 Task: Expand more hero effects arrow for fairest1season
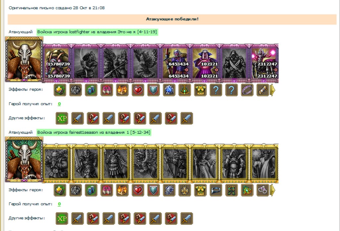[273, 190]
